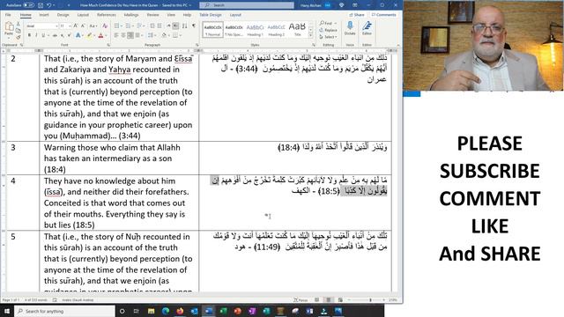
Task: Apply the yellow text highlight color
Action: click(89, 35)
